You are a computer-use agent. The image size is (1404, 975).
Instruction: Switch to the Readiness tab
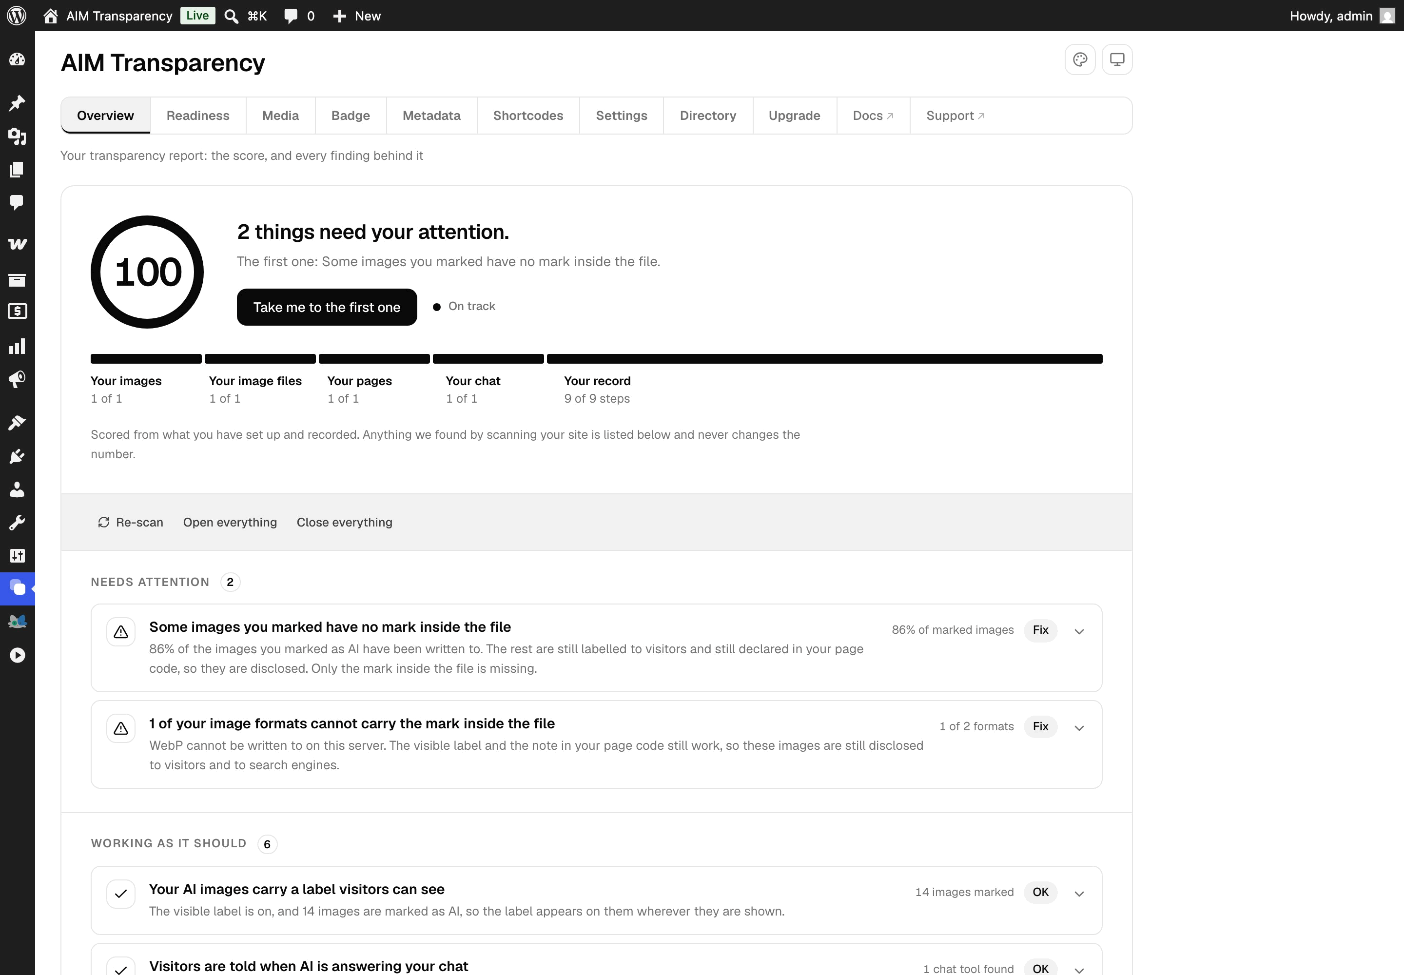[x=198, y=116]
